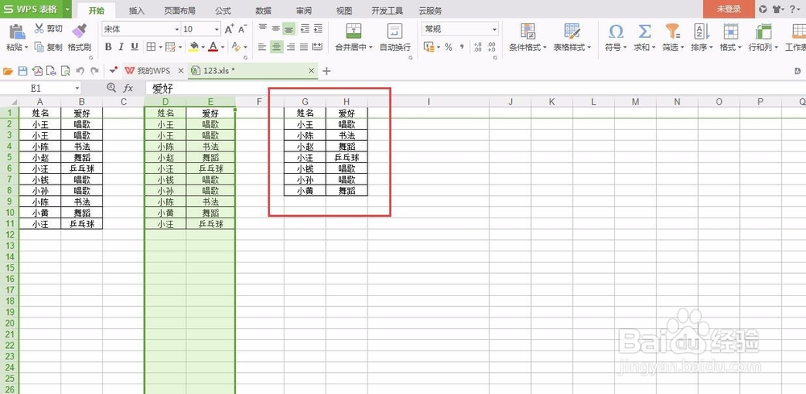Click the Conditional Formatting icon
Viewport: 806px width, 394px height.
coord(527,31)
